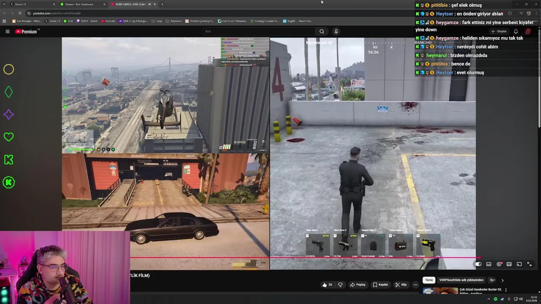Image resolution: width=541 pixels, height=304 pixels.
Task: Cast the video to a TV
Action: (519, 264)
